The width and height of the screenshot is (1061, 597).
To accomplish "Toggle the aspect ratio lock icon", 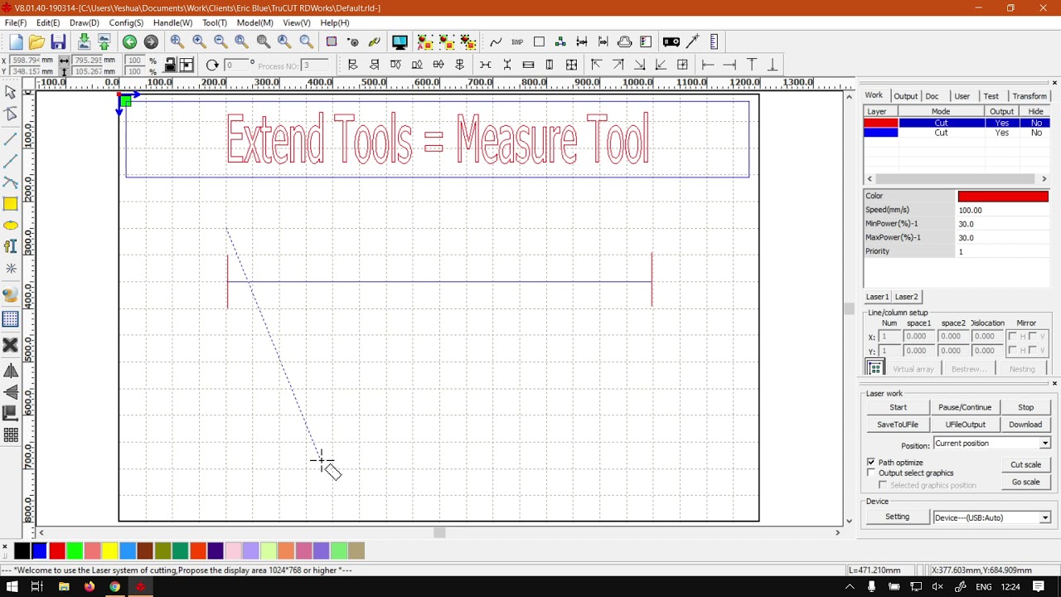I will click(x=170, y=66).
